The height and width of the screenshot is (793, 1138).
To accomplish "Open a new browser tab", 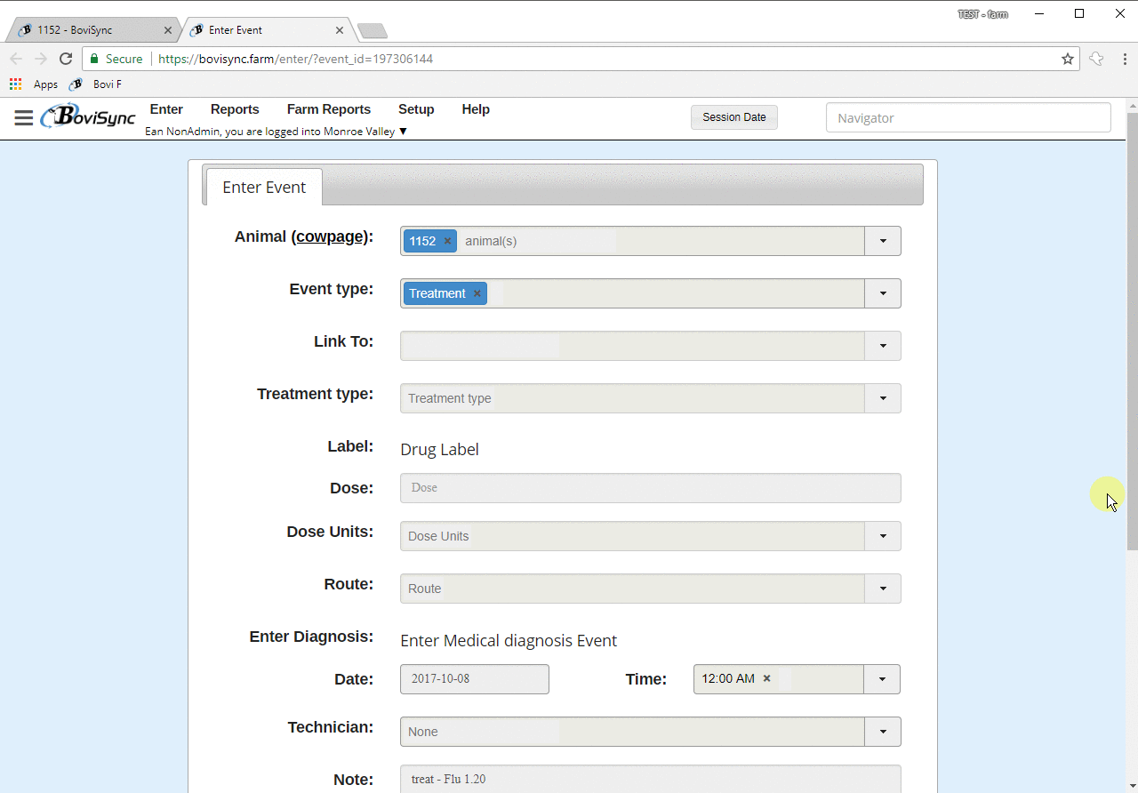I will [372, 31].
